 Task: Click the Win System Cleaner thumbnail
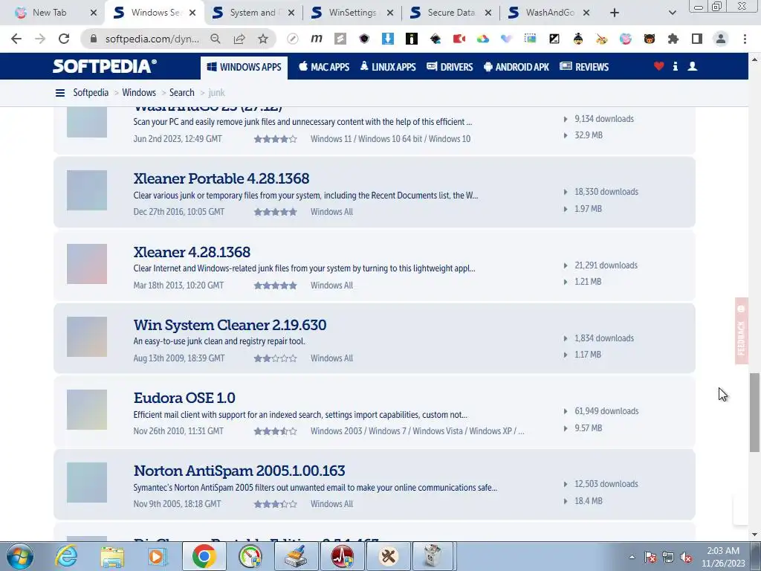(x=87, y=337)
